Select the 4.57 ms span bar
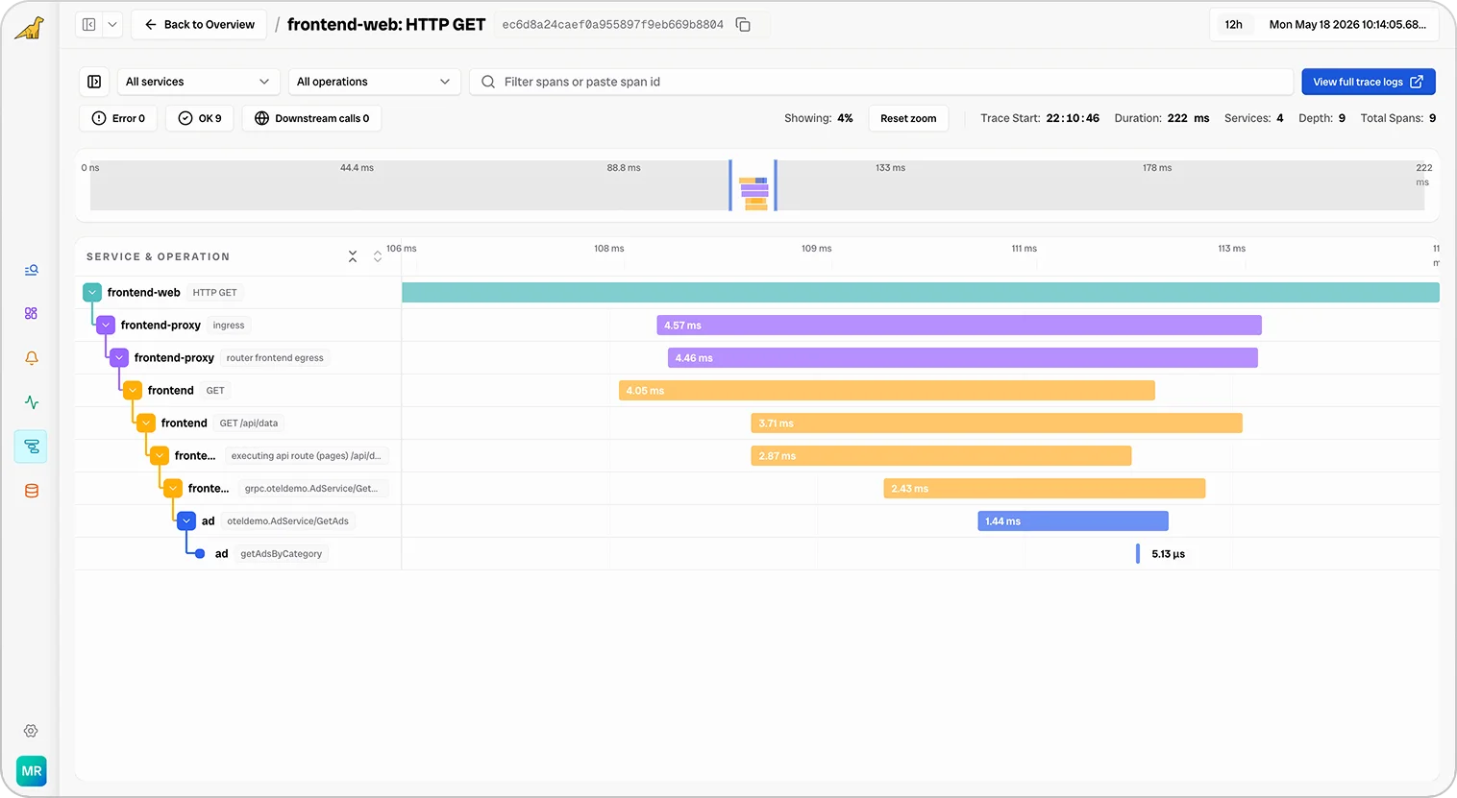Image resolution: width=1457 pixels, height=798 pixels. pyautogui.click(x=959, y=325)
